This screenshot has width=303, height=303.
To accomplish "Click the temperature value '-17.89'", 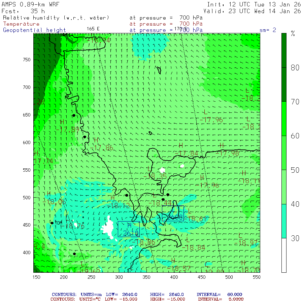I will click(x=67, y=130).
